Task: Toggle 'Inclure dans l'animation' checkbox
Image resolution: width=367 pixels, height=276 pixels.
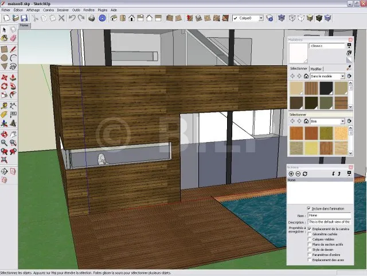Action: 310,208
